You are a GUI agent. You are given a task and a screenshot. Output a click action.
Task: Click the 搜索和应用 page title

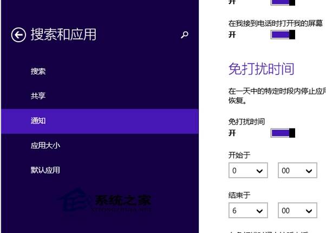(63, 34)
